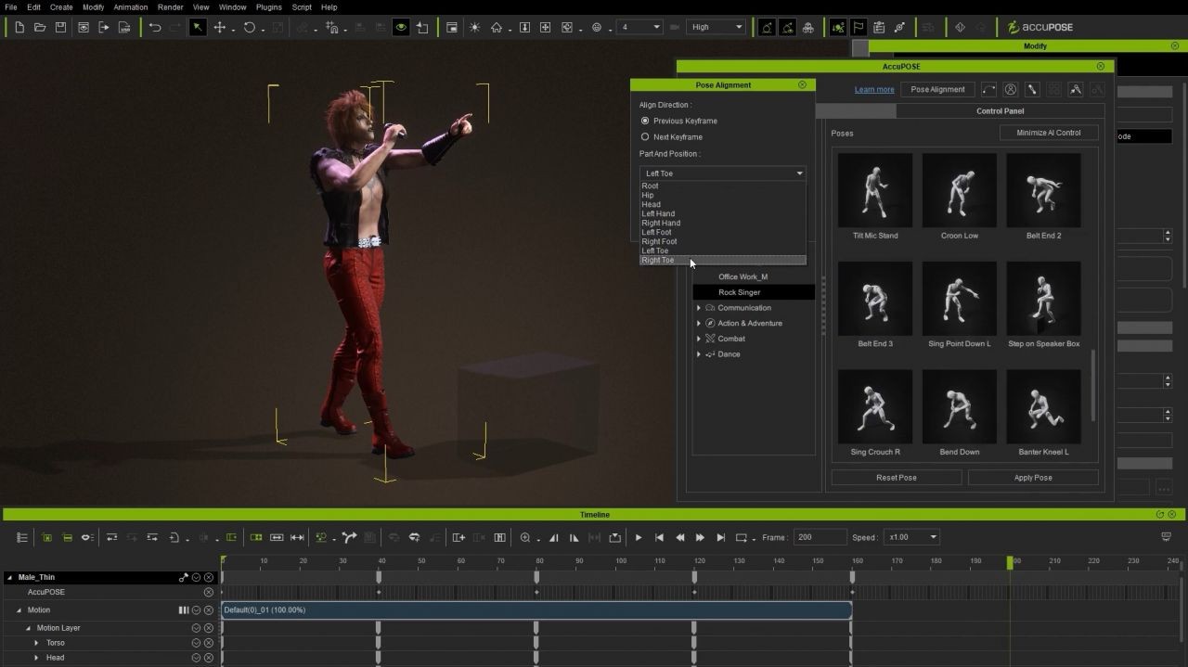Select the Move object tool
The height and width of the screenshot is (667, 1188).
pos(220,28)
